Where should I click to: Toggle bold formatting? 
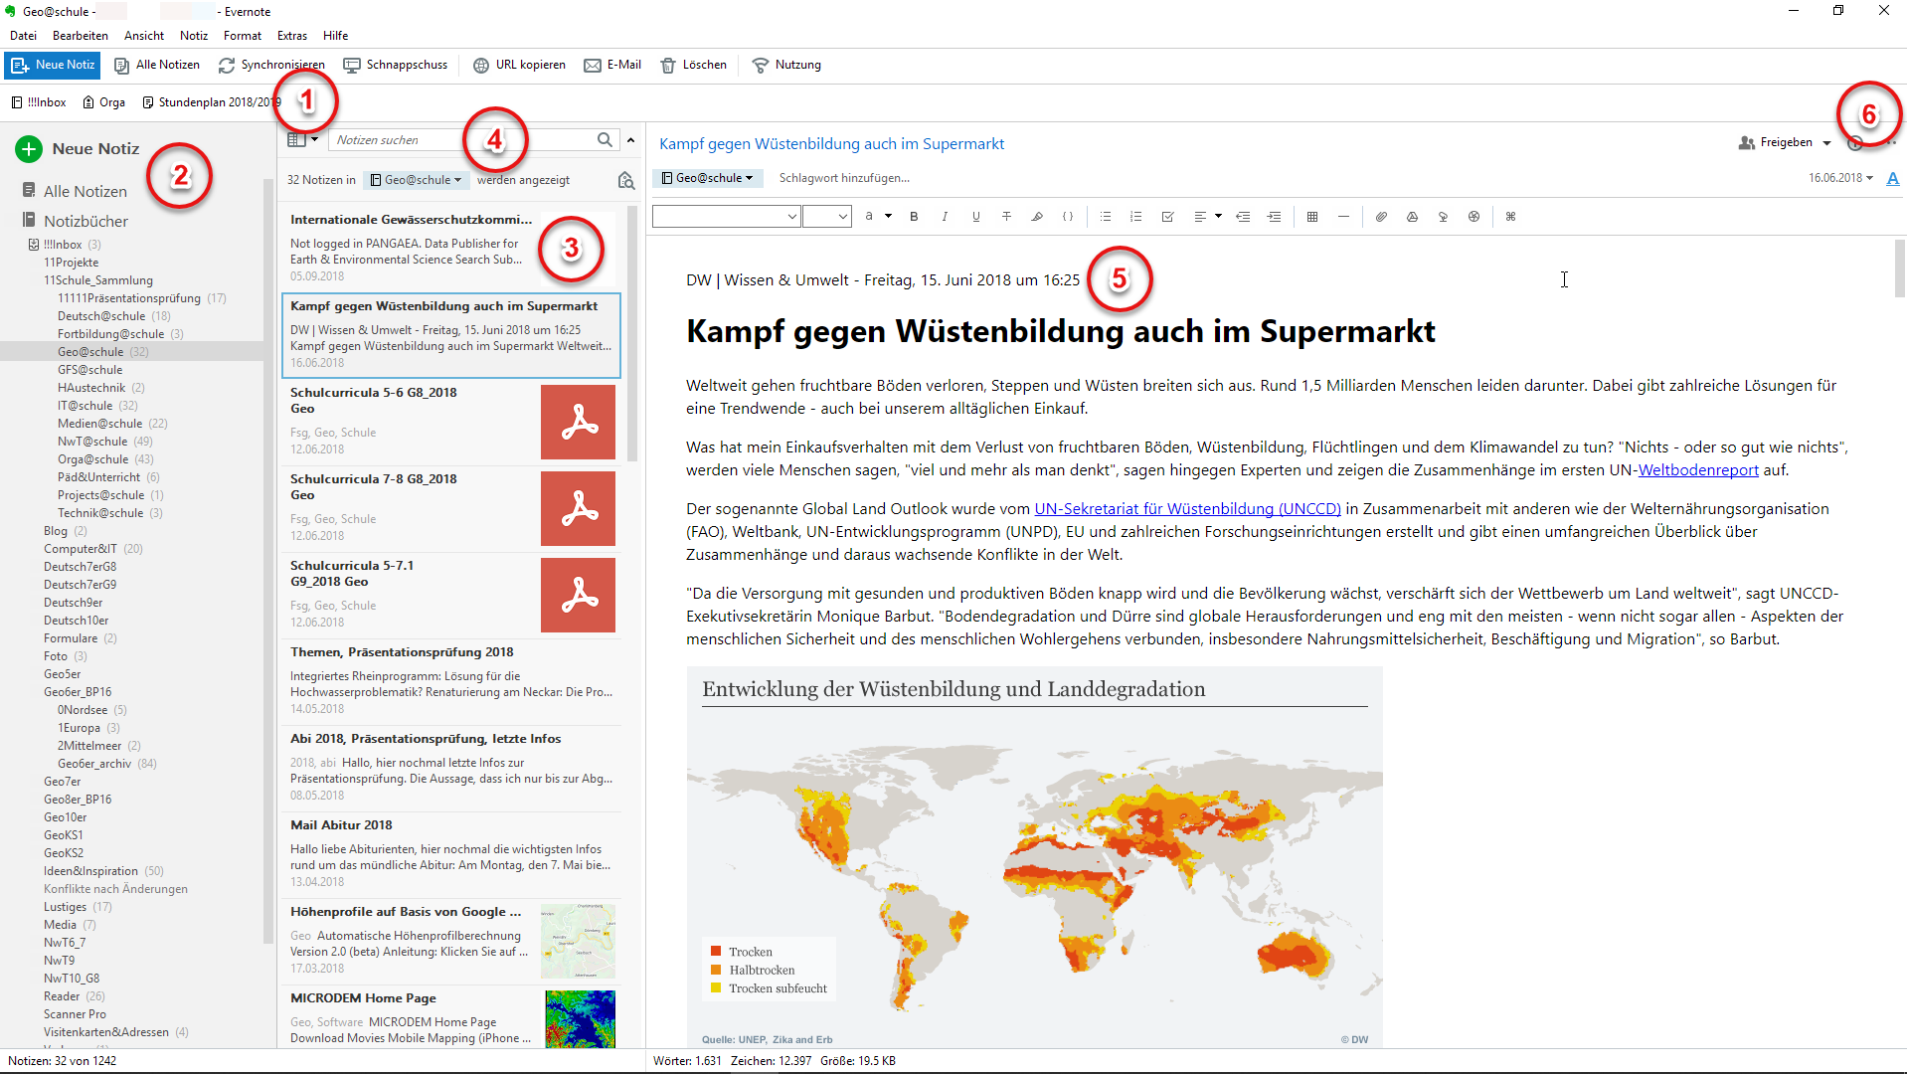[x=914, y=217]
